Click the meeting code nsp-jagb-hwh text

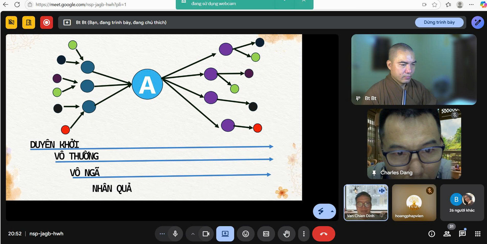[x=46, y=234]
